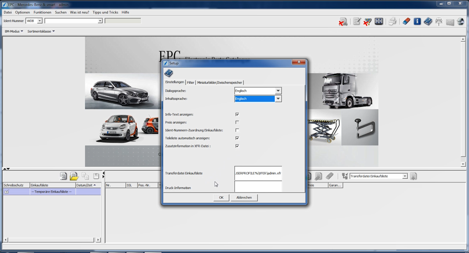The image size is (469, 253).
Task: Click the copy shopping list icon
Action: pyautogui.click(x=85, y=176)
